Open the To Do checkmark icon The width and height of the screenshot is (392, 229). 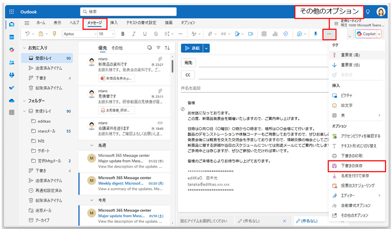point(11,88)
